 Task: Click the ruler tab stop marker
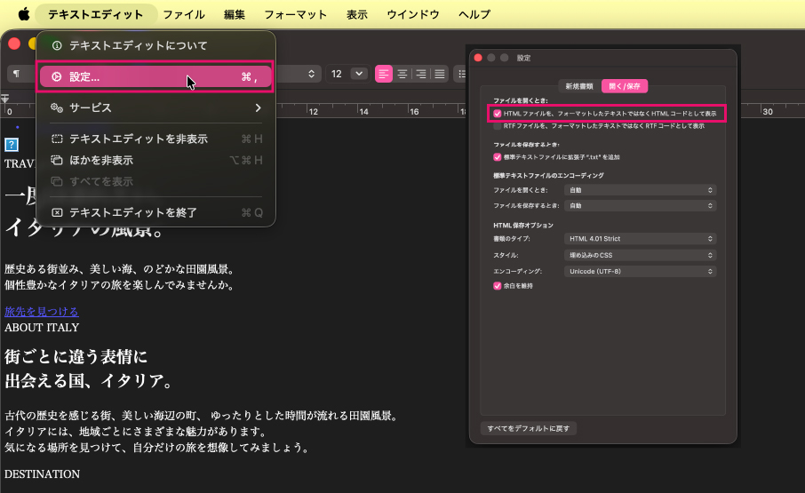[x=5, y=99]
